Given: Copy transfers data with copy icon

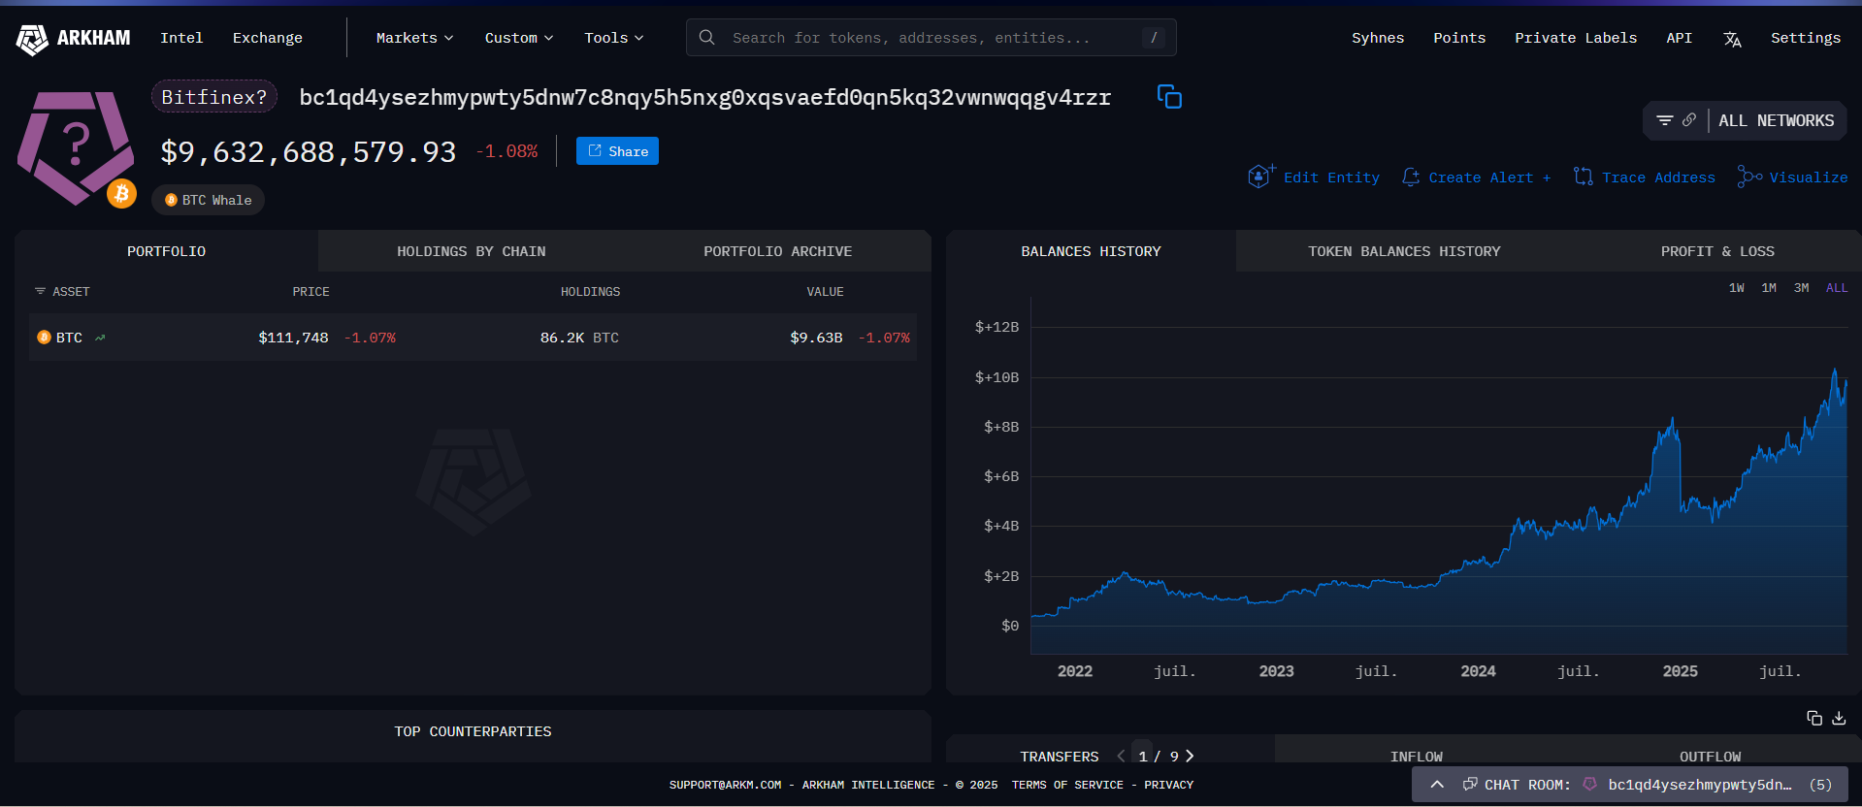Looking at the screenshot, I should [x=1813, y=718].
